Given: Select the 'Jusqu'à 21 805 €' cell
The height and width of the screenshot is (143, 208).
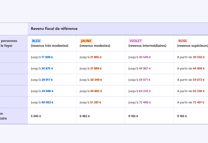Looking at the screenshot, I should 90,57.
